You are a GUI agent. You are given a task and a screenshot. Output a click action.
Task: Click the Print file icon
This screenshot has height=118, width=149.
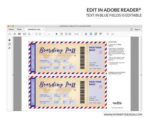pos(19,34)
